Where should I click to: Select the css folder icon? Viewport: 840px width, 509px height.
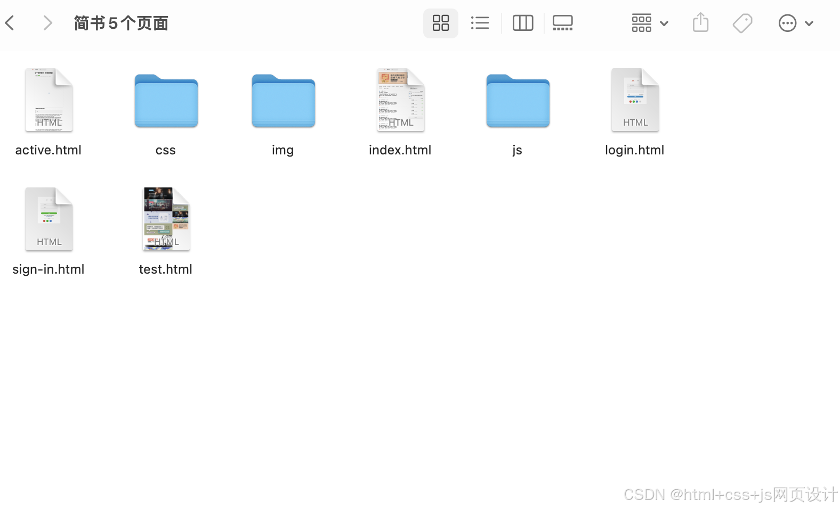[166, 101]
